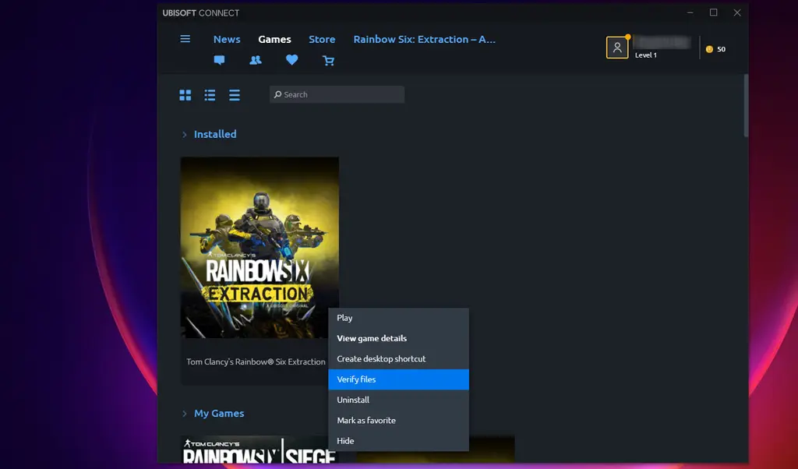This screenshot has height=469, width=798.
Task: Choose Play from the context menu
Action: click(x=398, y=318)
